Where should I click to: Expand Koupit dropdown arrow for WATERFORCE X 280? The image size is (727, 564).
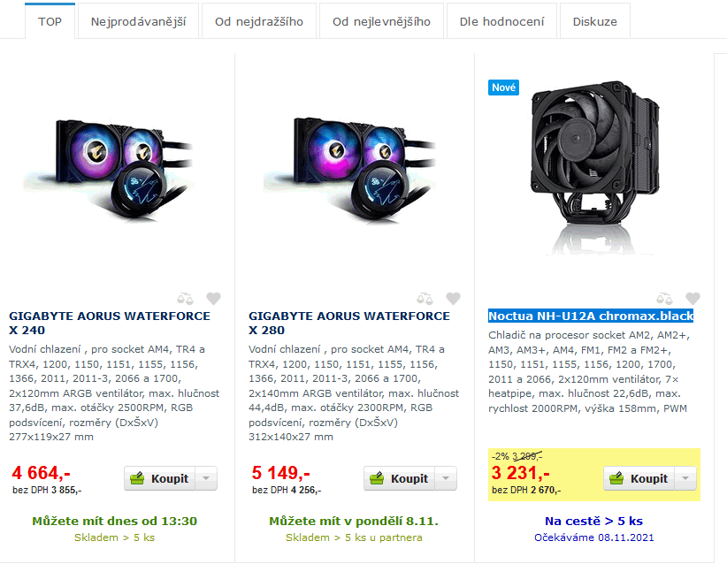446,478
